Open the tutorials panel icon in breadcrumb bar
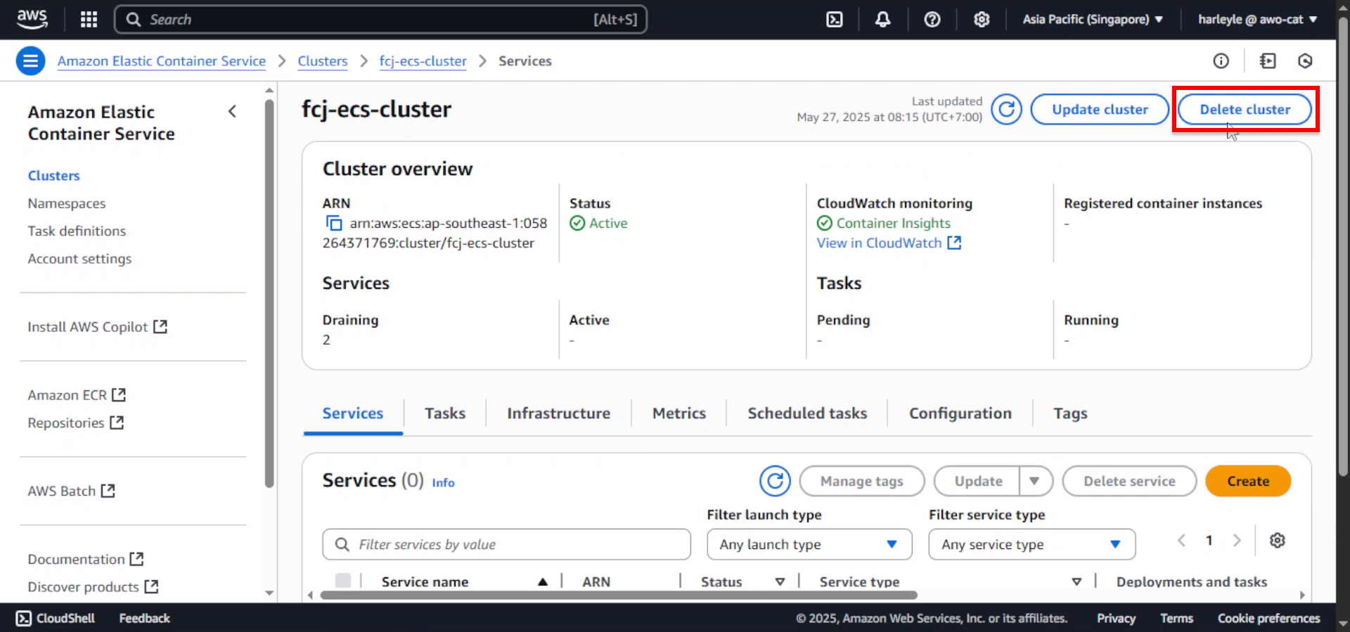The width and height of the screenshot is (1350, 632). (x=1267, y=61)
